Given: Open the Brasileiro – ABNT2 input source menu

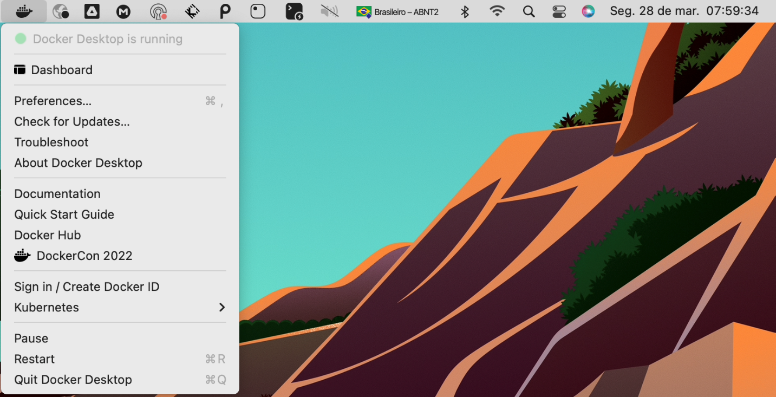Looking at the screenshot, I should 397,11.
